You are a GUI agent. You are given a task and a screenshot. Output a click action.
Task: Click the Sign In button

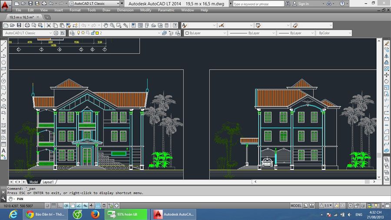[x=303, y=4]
